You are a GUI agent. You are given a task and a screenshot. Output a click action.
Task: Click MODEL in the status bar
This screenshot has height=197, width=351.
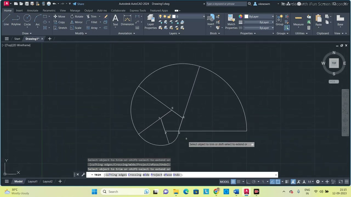[x=224, y=182]
